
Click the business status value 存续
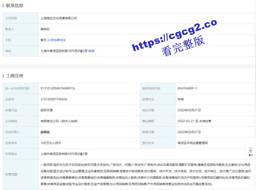click(x=181, y=99)
